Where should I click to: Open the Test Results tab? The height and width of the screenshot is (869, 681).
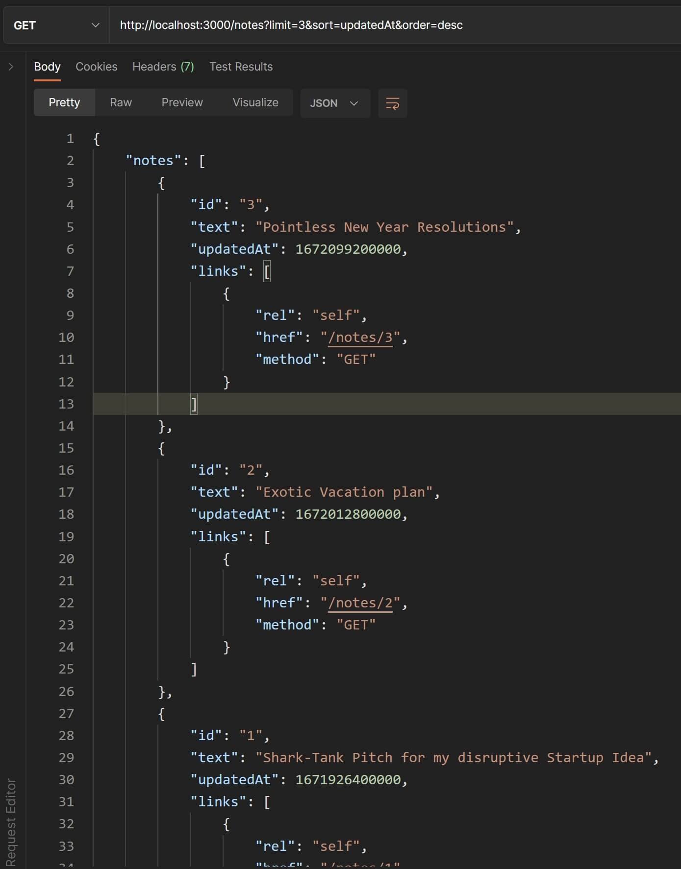pos(241,67)
